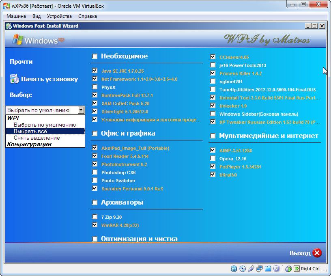Enable Windows Sidebar checkbox
The height and width of the screenshot is (276, 331).
pyautogui.click(x=213, y=114)
